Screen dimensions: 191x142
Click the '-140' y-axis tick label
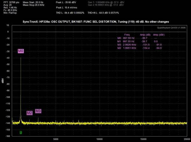[7, 123]
